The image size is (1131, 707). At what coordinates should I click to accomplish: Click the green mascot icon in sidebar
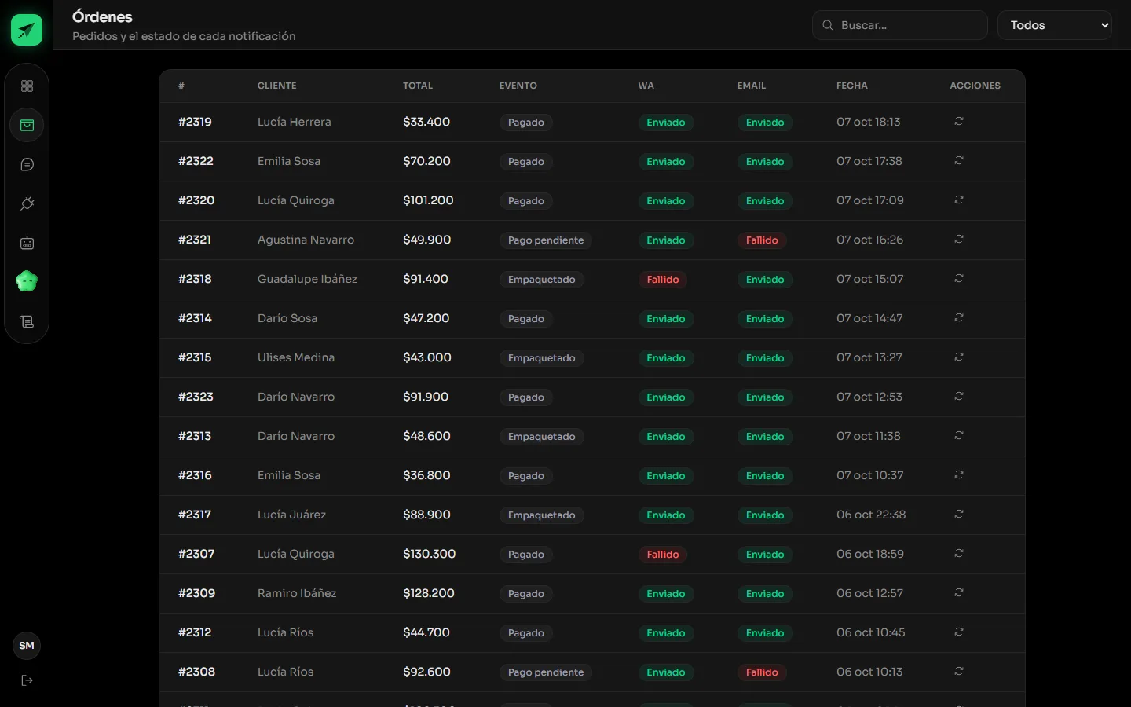tap(27, 281)
